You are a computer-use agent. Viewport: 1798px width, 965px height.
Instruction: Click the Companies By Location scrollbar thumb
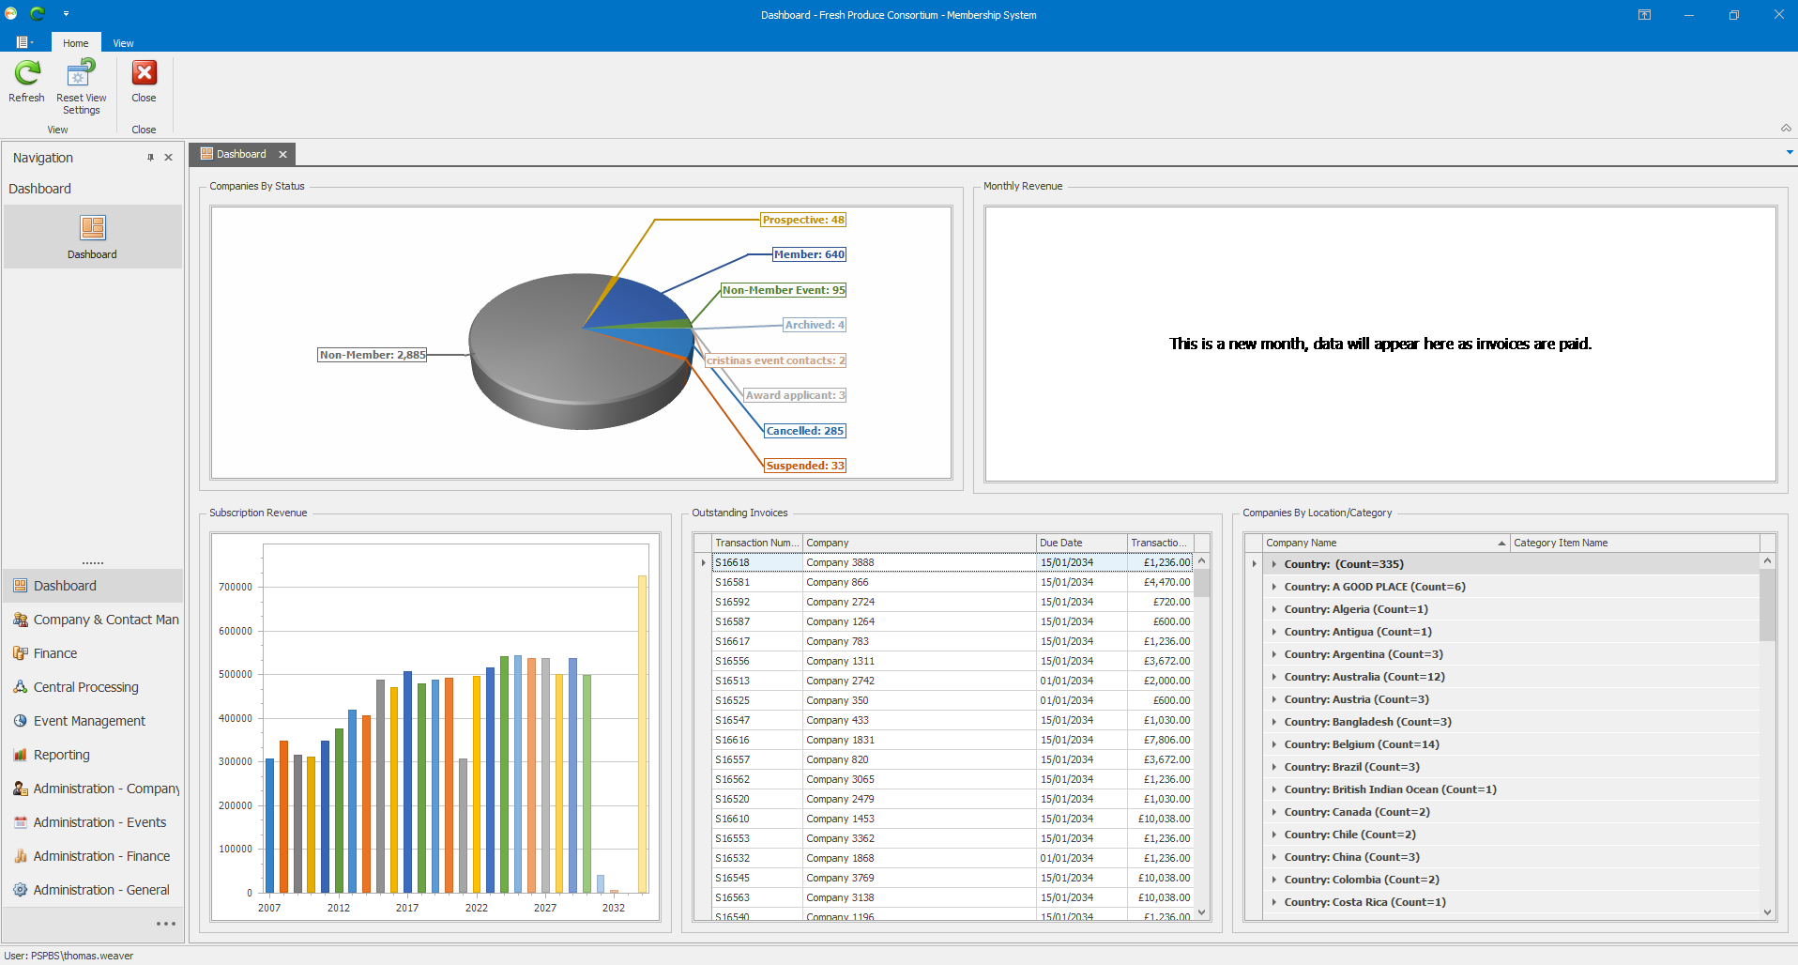1767,605
